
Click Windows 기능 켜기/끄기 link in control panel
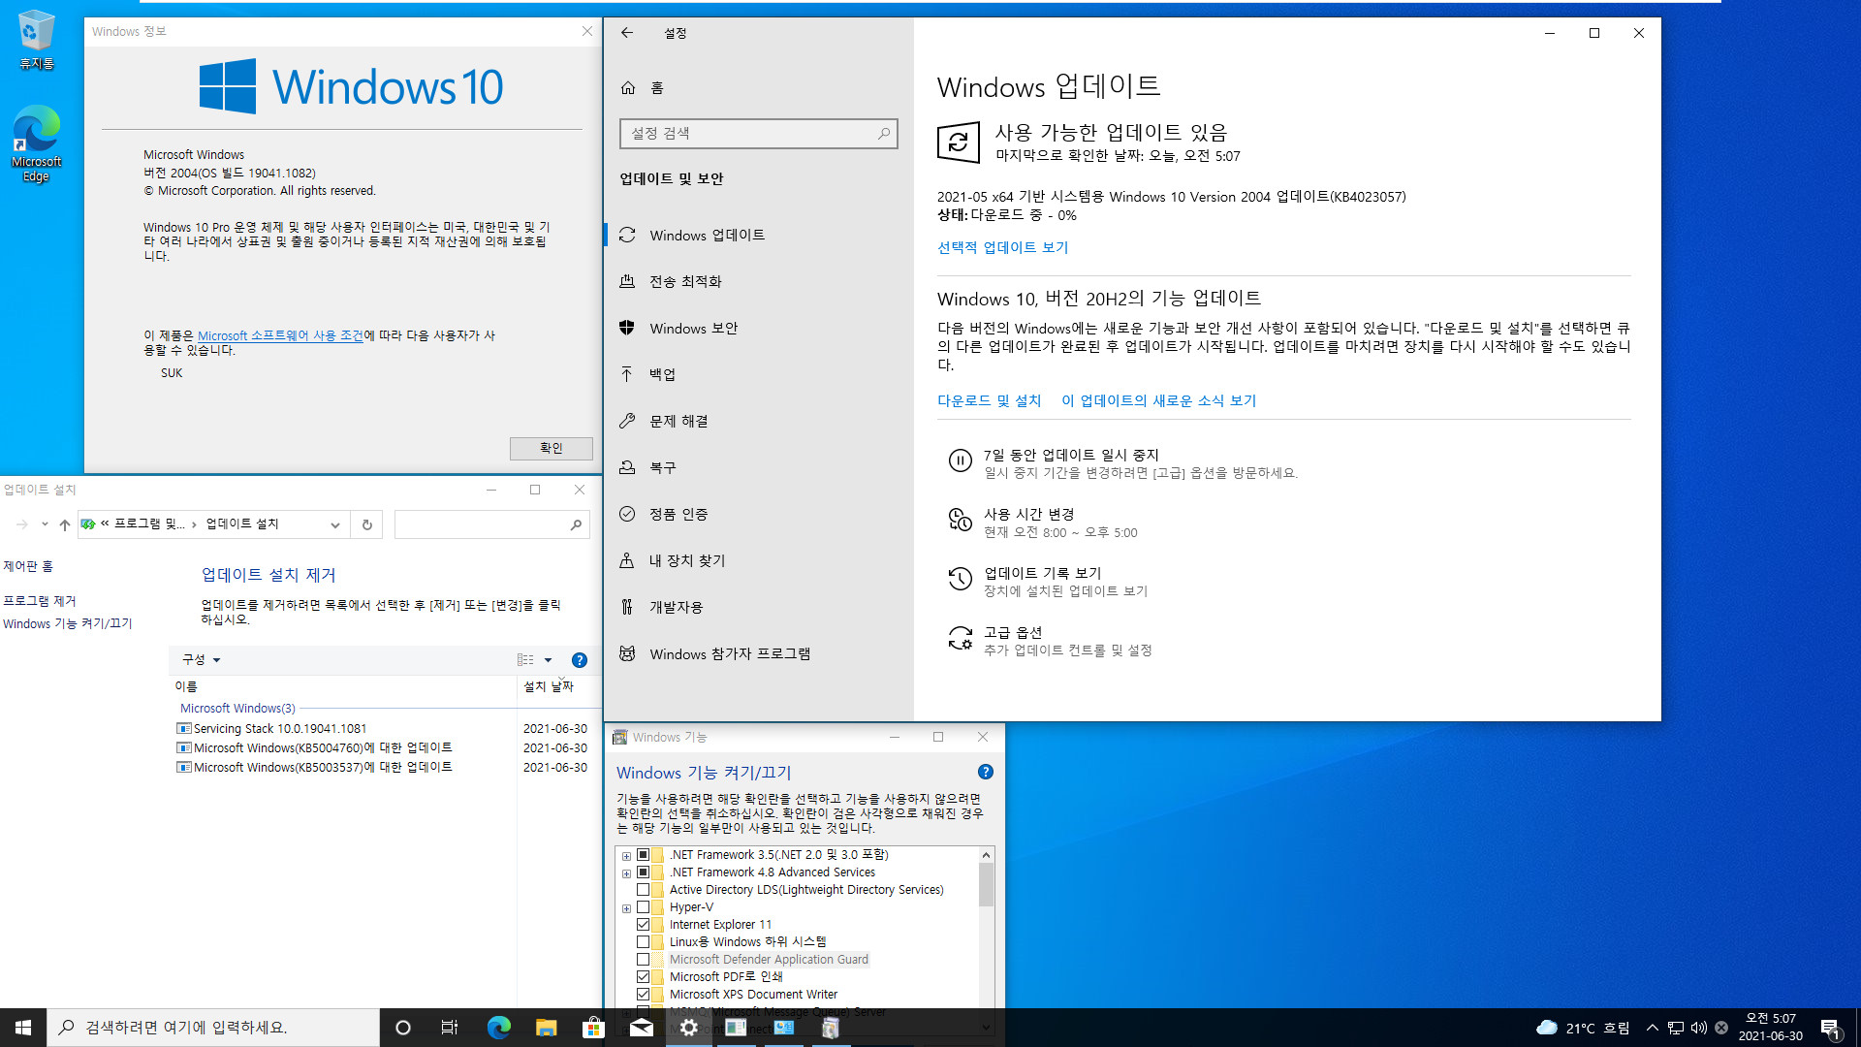click(x=67, y=624)
